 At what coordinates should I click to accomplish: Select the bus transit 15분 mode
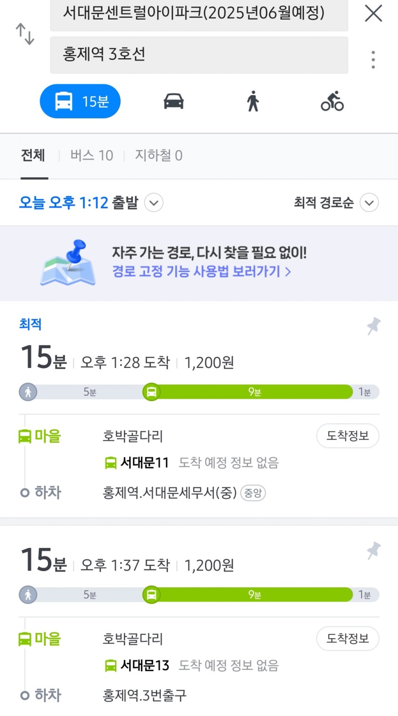point(80,101)
